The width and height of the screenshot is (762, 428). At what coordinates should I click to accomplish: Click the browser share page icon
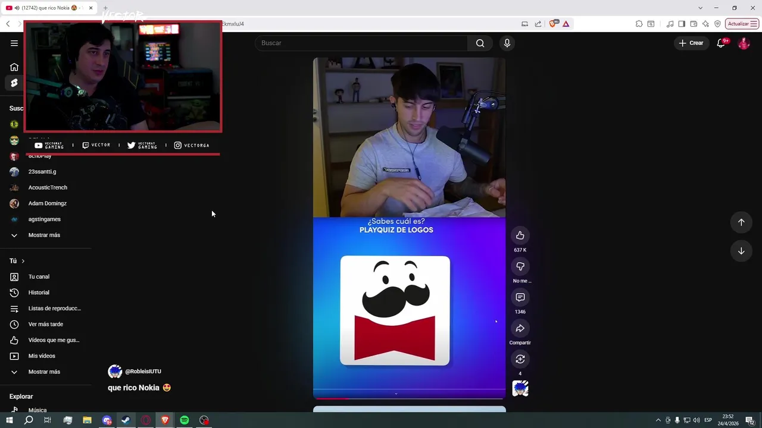pyautogui.click(x=538, y=24)
